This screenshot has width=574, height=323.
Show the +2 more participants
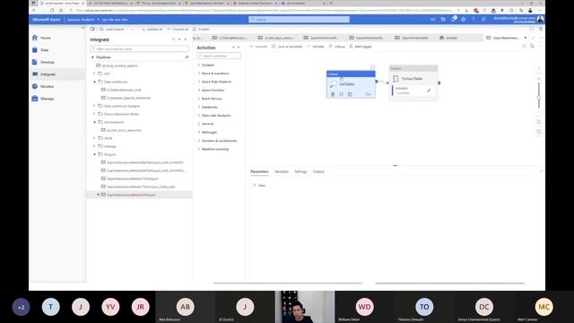click(x=21, y=307)
